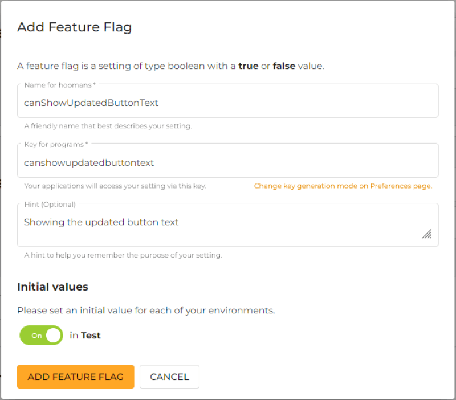The height and width of the screenshot is (400, 456).
Task: Click the Initial values heading
Action: coord(52,287)
